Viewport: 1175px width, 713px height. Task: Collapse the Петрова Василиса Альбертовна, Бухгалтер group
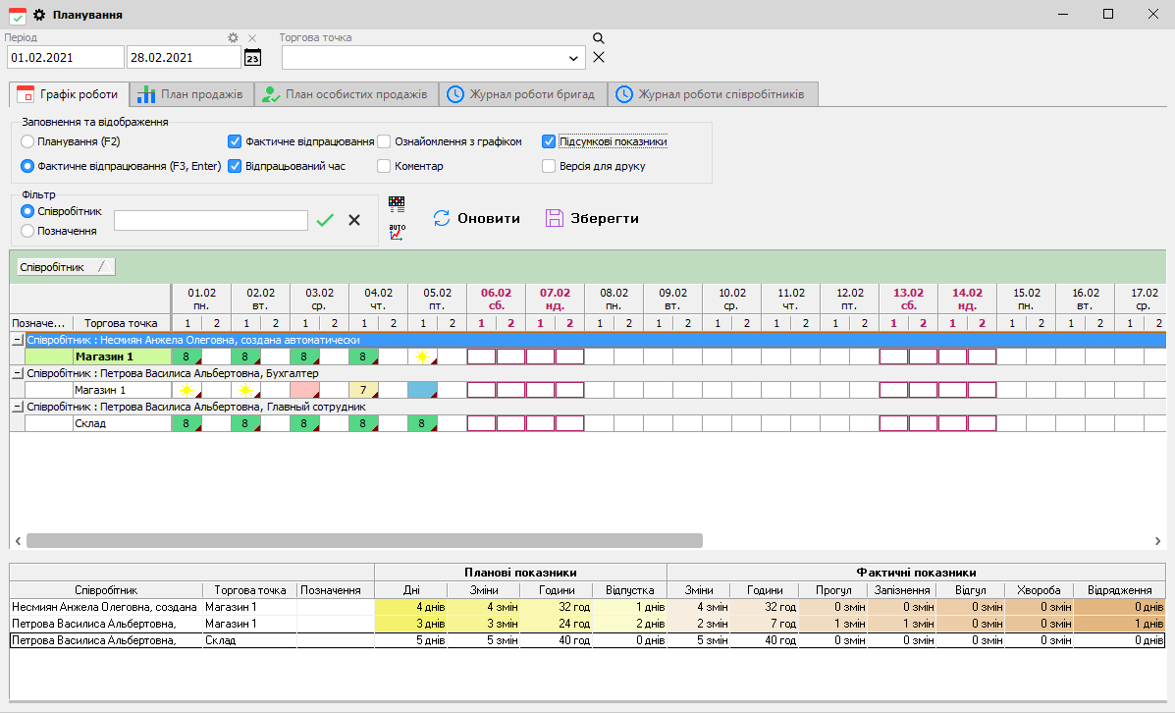(17, 373)
